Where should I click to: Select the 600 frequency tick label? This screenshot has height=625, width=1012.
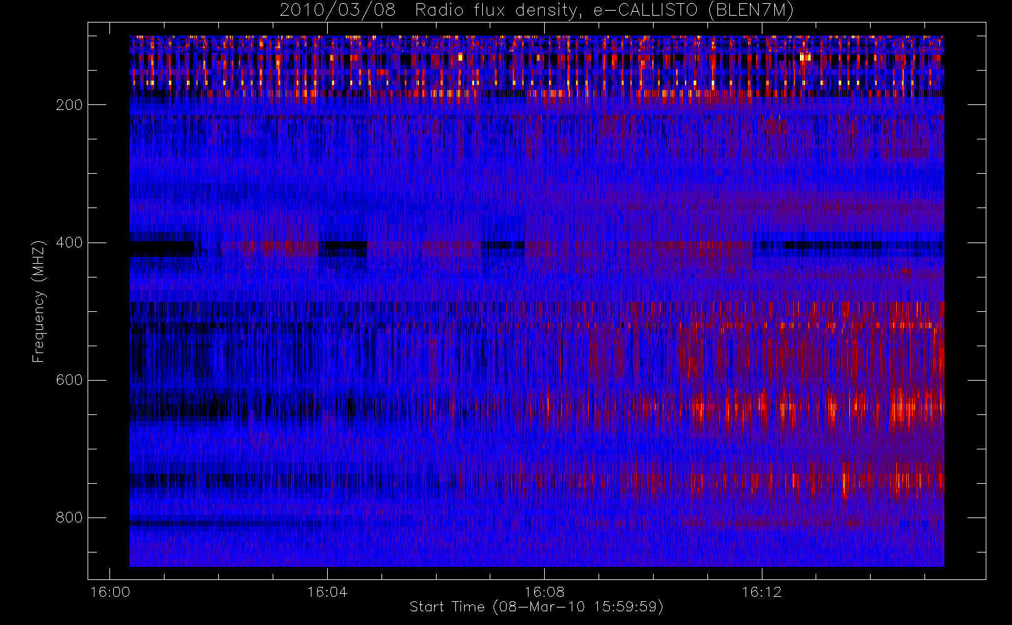(69, 380)
